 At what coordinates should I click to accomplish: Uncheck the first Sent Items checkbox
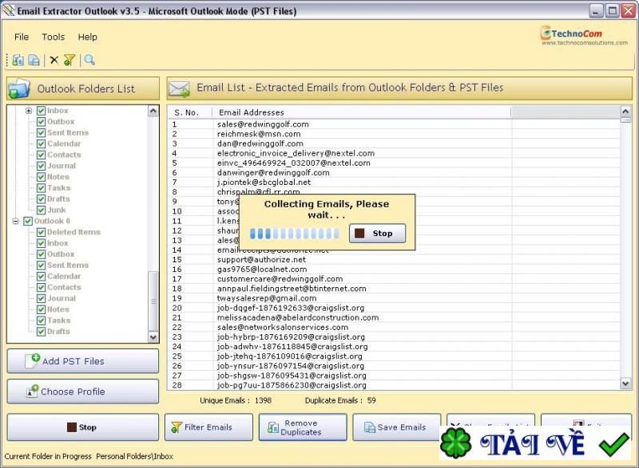(x=41, y=132)
